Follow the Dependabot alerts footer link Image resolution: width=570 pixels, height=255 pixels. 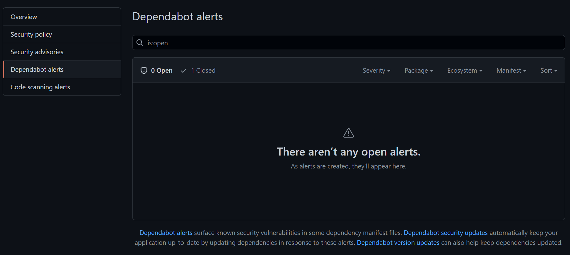[166, 233]
